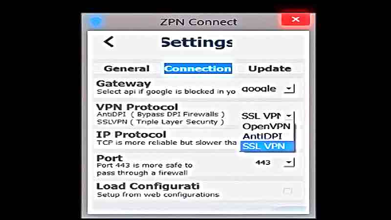This screenshot has width=391, height=220.
Task: Open the Update tab
Action: point(270,68)
